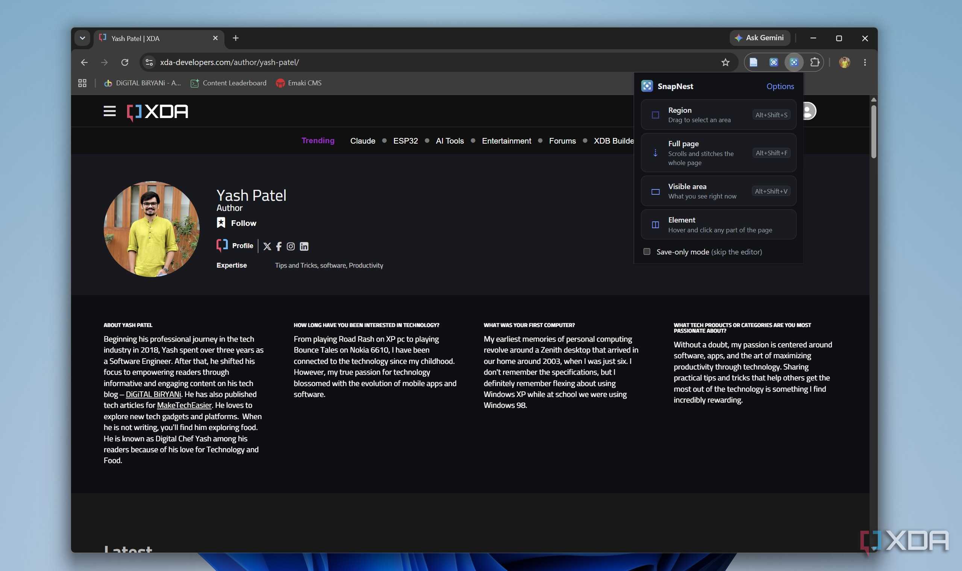Image resolution: width=962 pixels, height=571 pixels.
Task: Click the document-shaped extension icon in toolbar
Action: click(753, 62)
